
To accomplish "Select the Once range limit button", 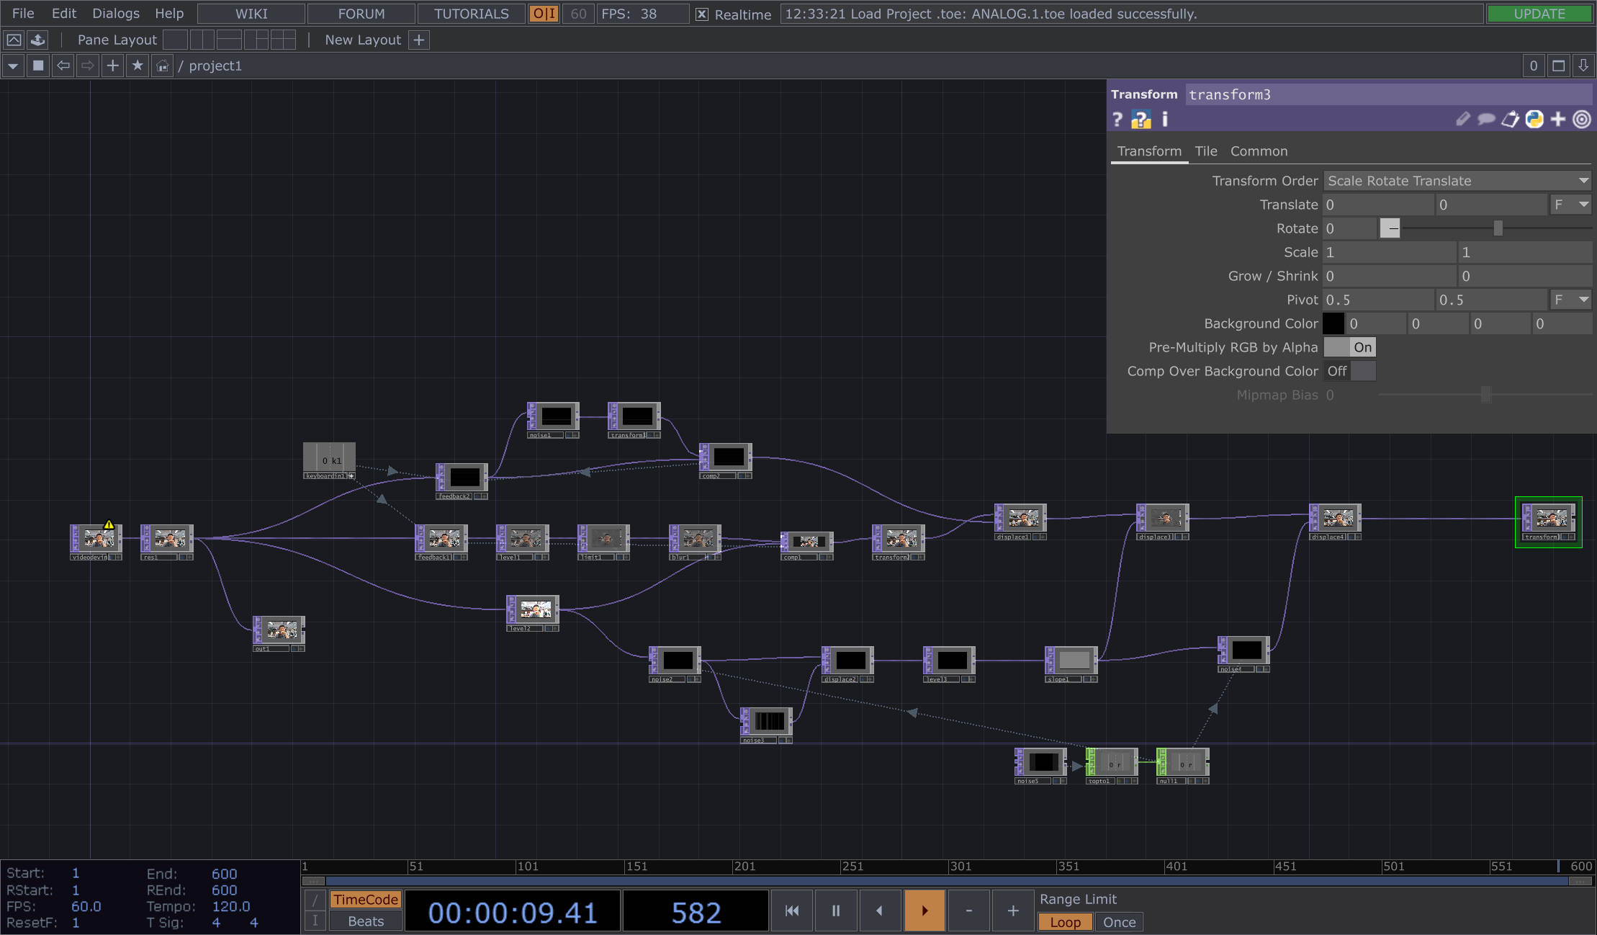I will pyautogui.click(x=1119, y=922).
